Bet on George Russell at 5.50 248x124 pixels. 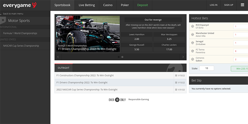(137, 47)
